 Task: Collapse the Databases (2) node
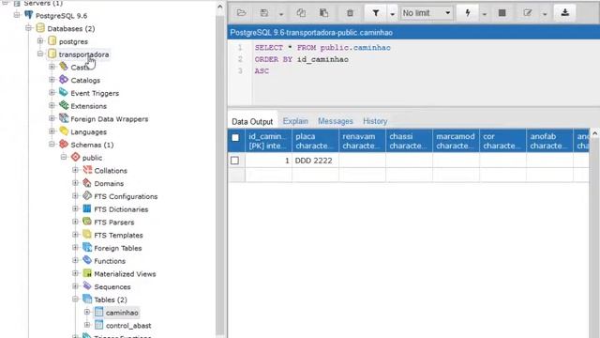pos(29,28)
